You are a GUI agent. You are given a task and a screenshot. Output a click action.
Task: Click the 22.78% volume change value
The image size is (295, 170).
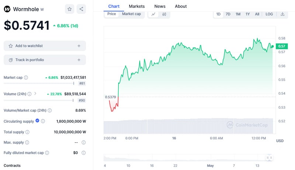[x=54, y=94]
